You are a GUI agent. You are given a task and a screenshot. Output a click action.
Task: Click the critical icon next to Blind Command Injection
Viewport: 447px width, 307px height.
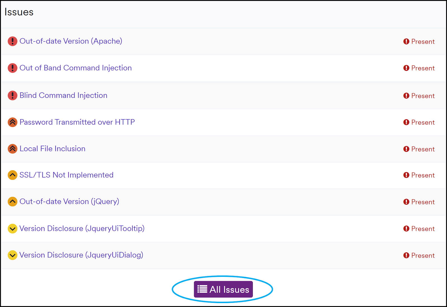click(x=12, y=95)
